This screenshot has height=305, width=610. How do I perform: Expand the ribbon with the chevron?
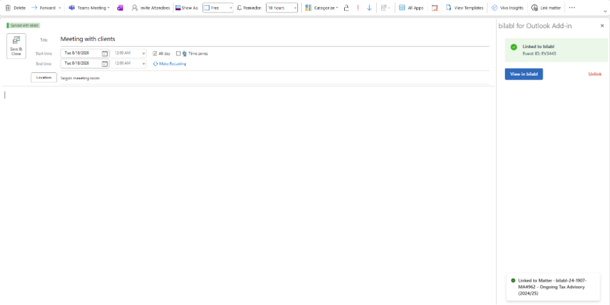click(605, 11)
